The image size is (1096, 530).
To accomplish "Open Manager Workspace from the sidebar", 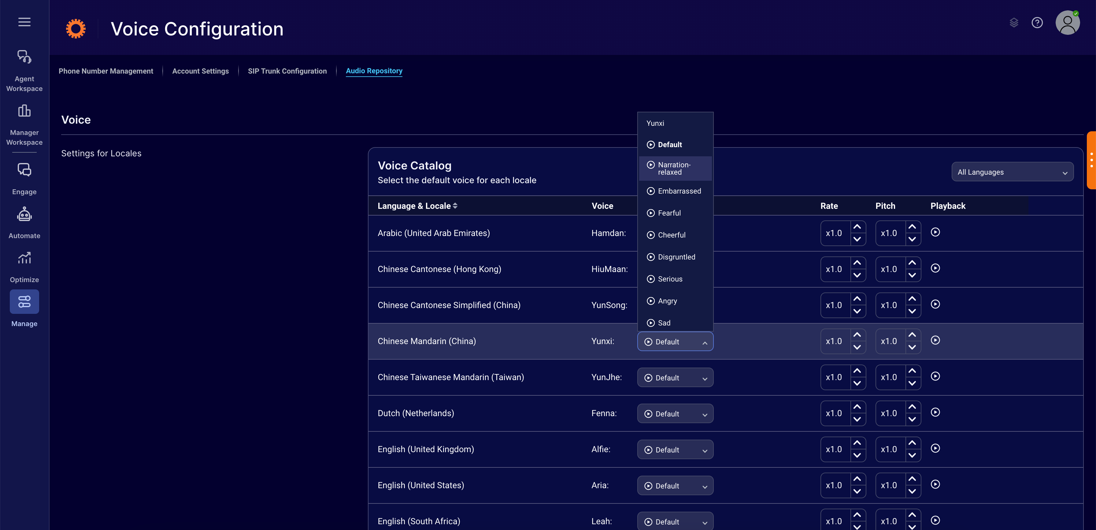I will [24, 125].
